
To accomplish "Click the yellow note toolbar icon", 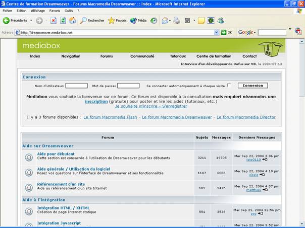I will (201, 20).
